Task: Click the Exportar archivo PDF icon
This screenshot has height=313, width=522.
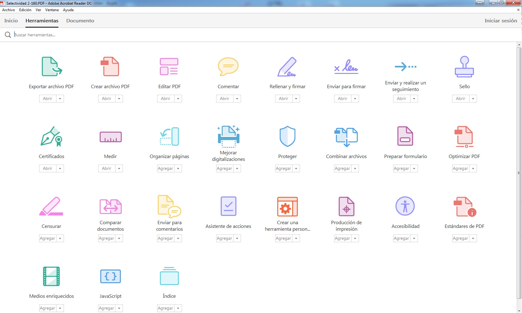Action: [52, 66]
